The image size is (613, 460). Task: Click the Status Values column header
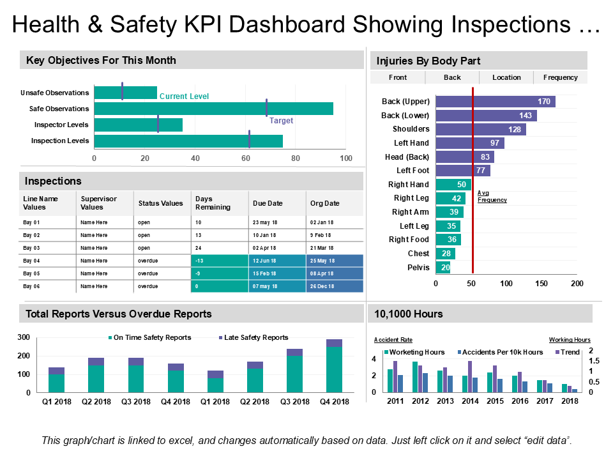(162, 203)
